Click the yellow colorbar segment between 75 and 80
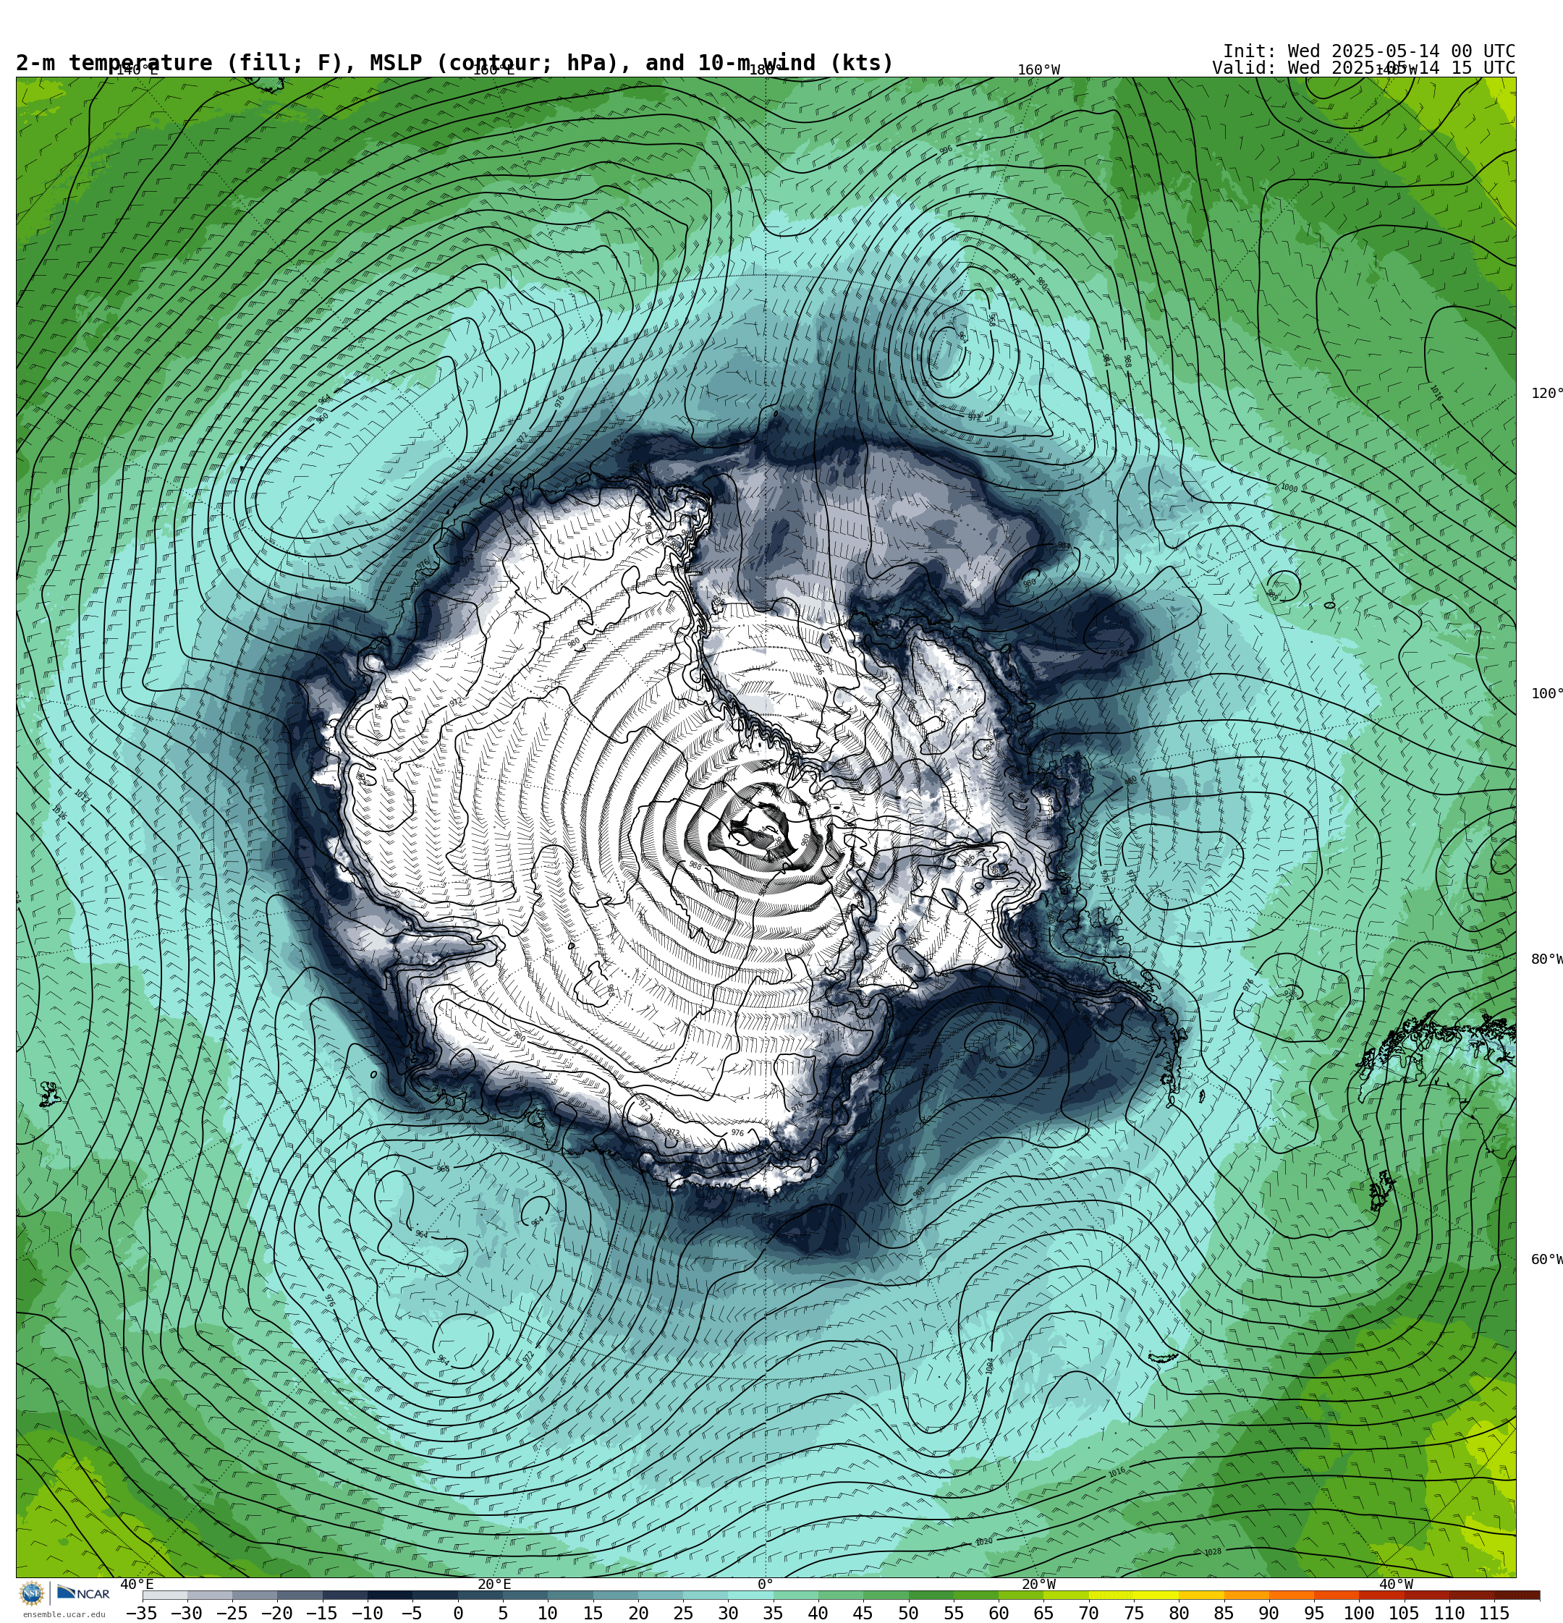This screenshot has width=1563, height=1623. [1156, 1596]
